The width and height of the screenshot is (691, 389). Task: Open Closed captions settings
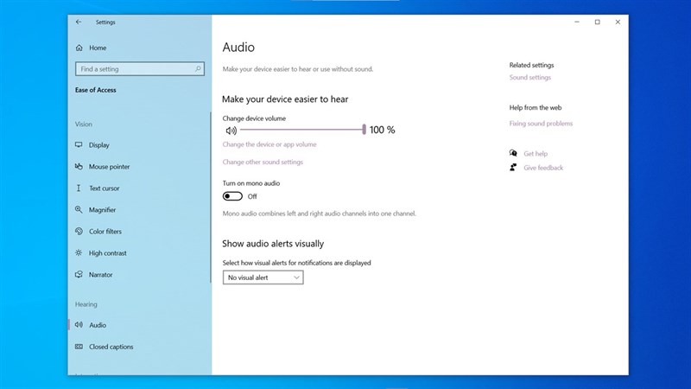point(111,347)
